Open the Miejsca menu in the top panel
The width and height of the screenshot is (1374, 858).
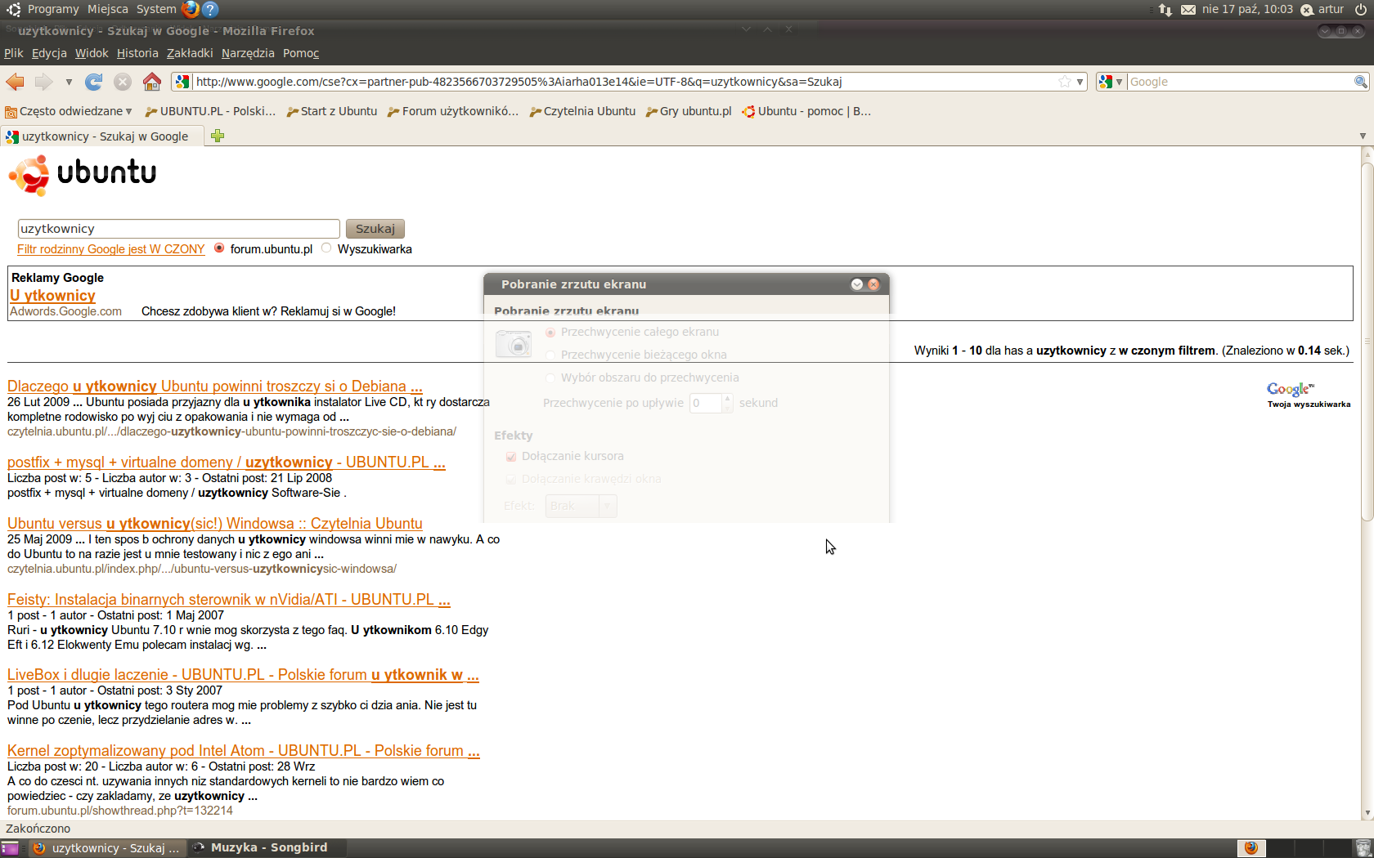[108, 9]
